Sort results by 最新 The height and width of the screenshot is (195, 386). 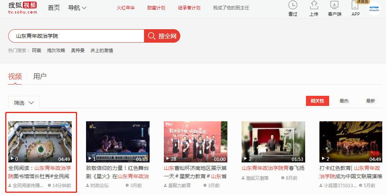pos(370,101)
